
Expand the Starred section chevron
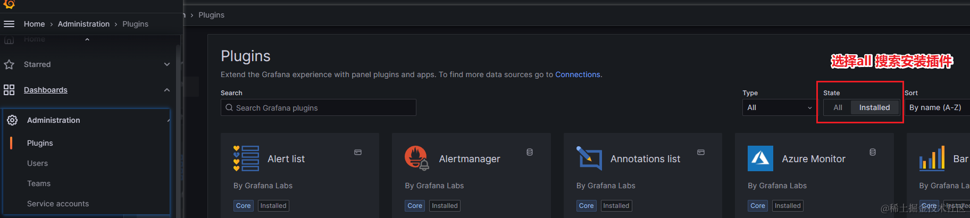(167, 64)
